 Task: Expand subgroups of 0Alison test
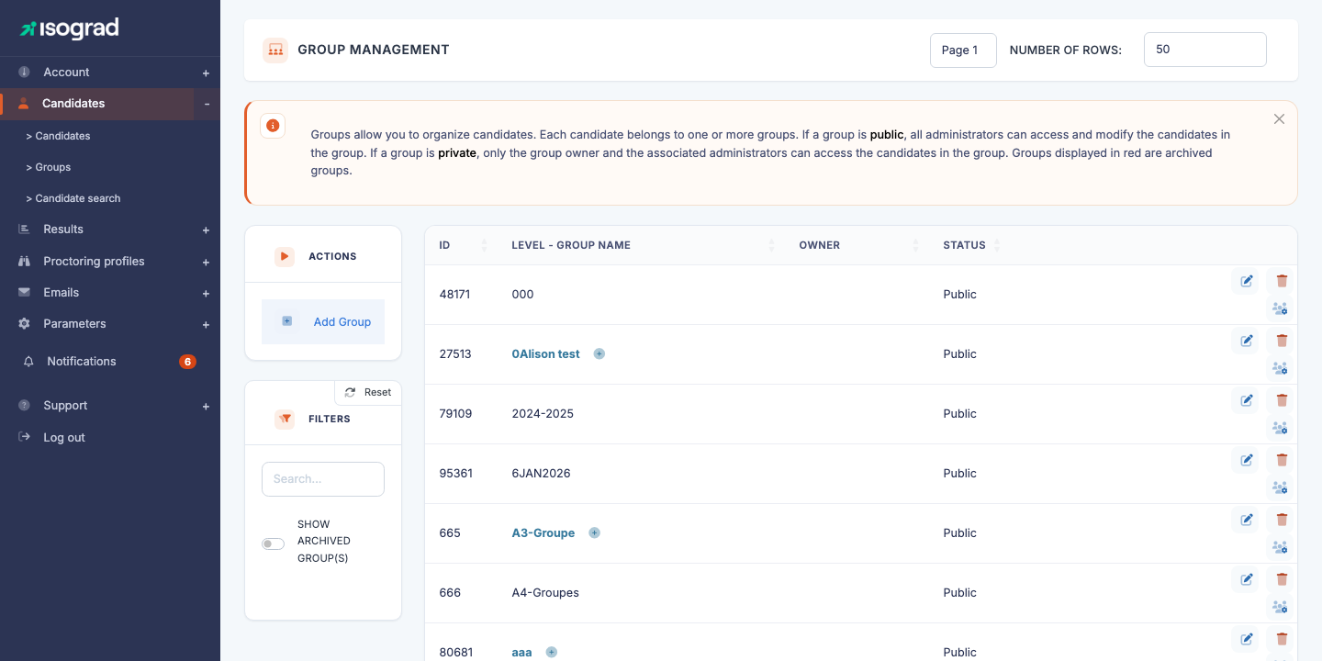click(599, 353)
